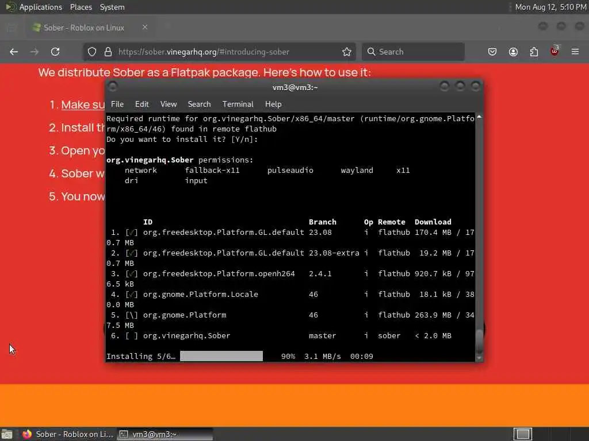The image size is (589, 441).
Task: Click the show desktop icon in bottom panel
Action: [x=7, y=434]
